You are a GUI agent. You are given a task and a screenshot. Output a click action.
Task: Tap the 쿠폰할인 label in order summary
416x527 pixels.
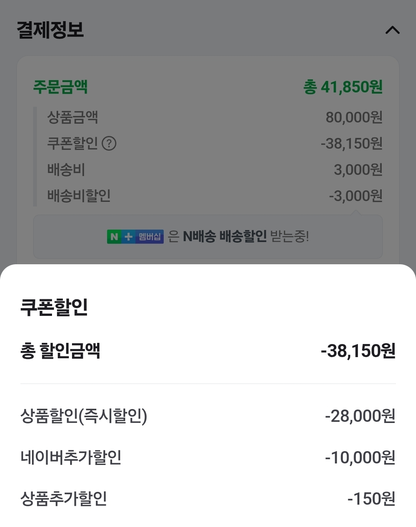[72, 143]
